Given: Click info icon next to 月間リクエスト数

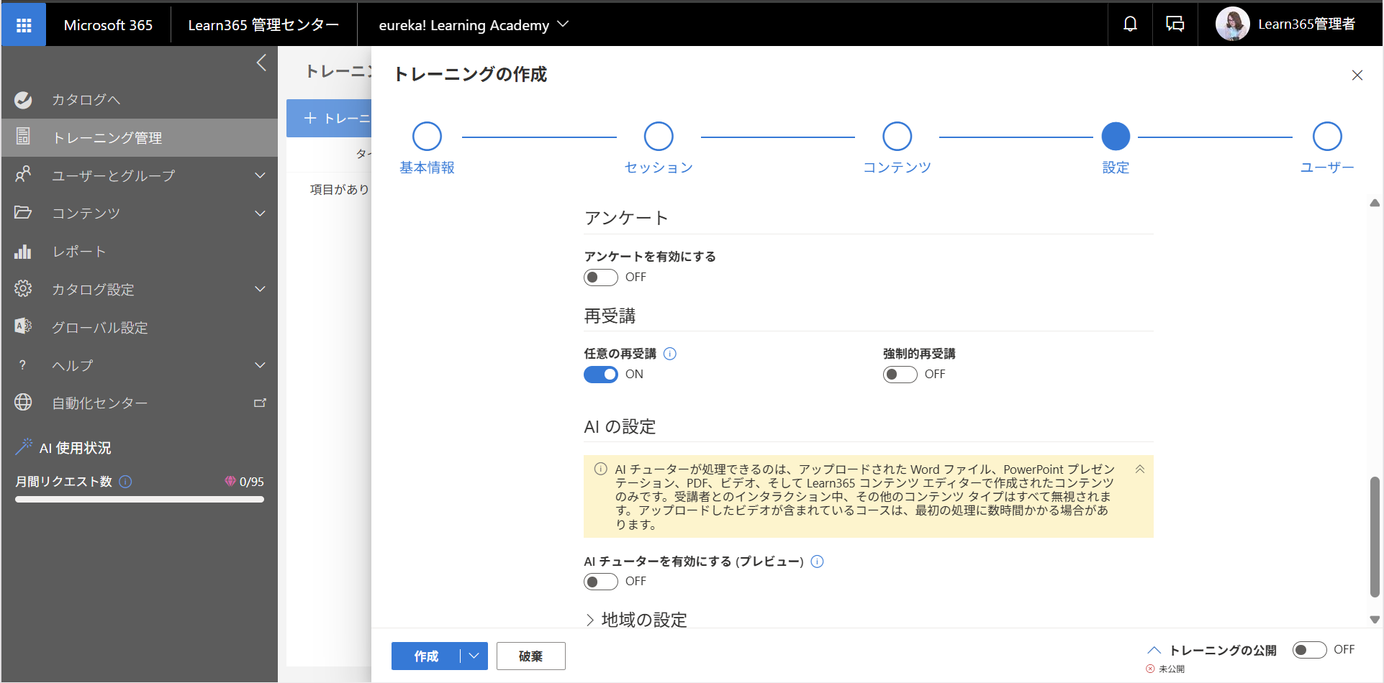Looking at the screenshot, I should tap(125, 482).
